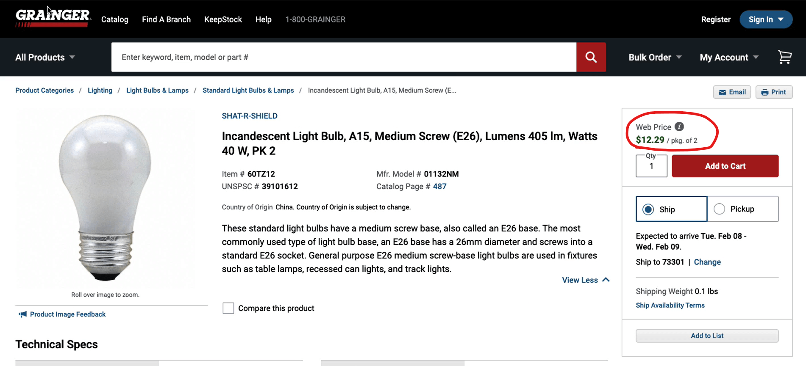The height and width of the screenshot is (366, 806).
Task: Open the shopping cart icon
Action: (784, 57)
